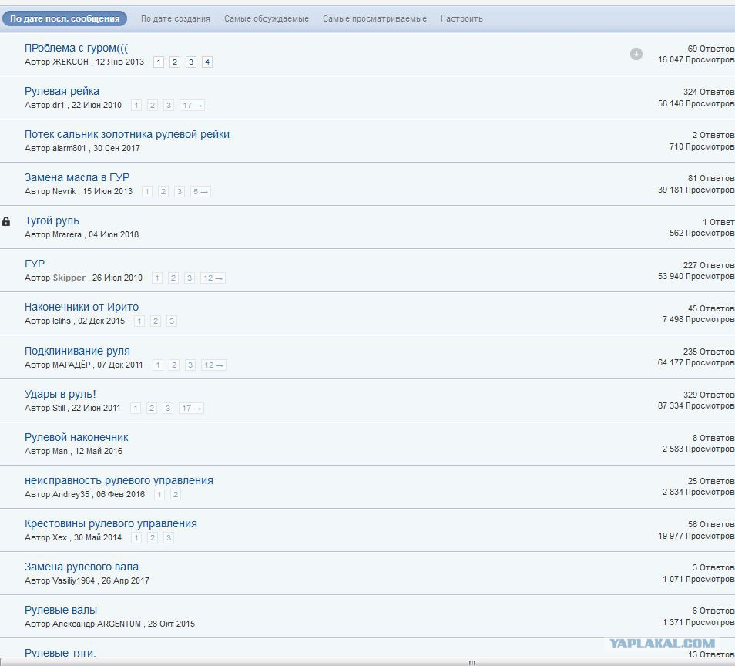Go to page 1 of ПРоблема с гуром

[159, 62]
